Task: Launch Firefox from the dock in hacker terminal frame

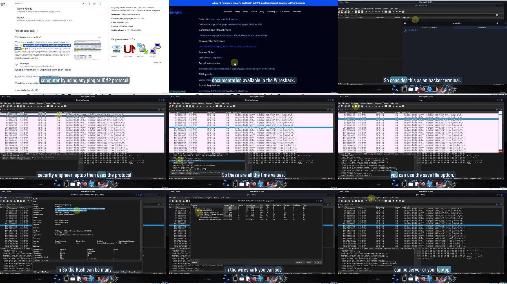Action: click(x=423, y=89)
